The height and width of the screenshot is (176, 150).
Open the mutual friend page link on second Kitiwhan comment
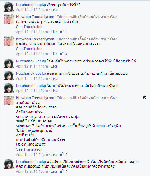[x=98, y=39]
